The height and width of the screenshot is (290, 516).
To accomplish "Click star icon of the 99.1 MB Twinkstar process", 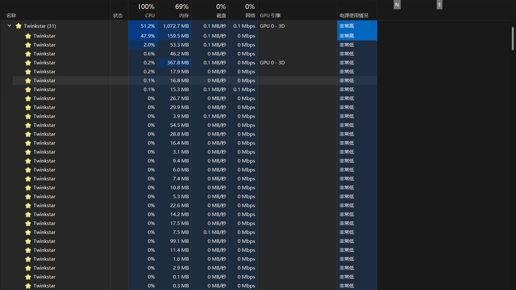I will click(28, 241).
